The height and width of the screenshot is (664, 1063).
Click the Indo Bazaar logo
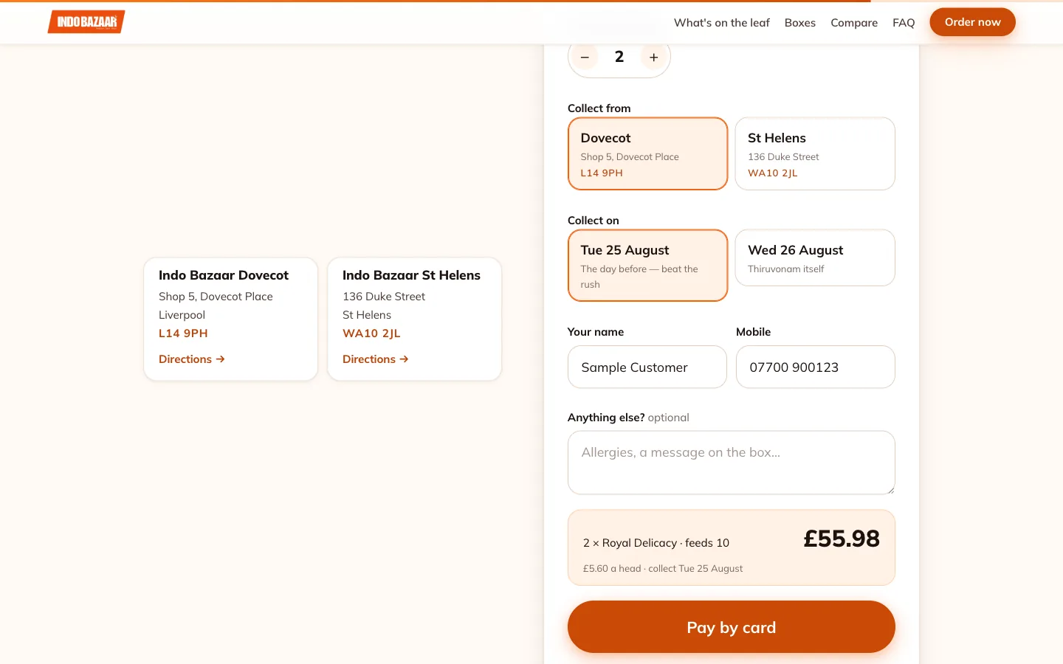[x=86, y=22]
